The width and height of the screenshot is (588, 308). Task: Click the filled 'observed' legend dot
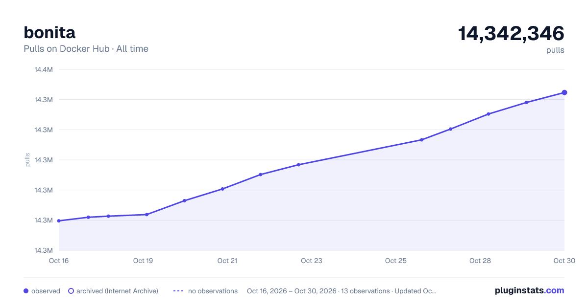coord(26,291)
